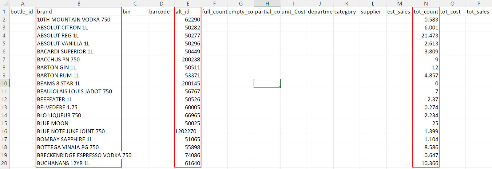Select tot_count cell '1.399'
The image size is (492, 169).
[426, 131]
